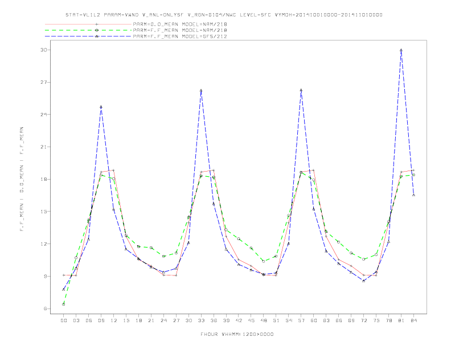451x349 pixels.
Task: Click the y-axis tick label 15
Action: click(x=43, y=212)
